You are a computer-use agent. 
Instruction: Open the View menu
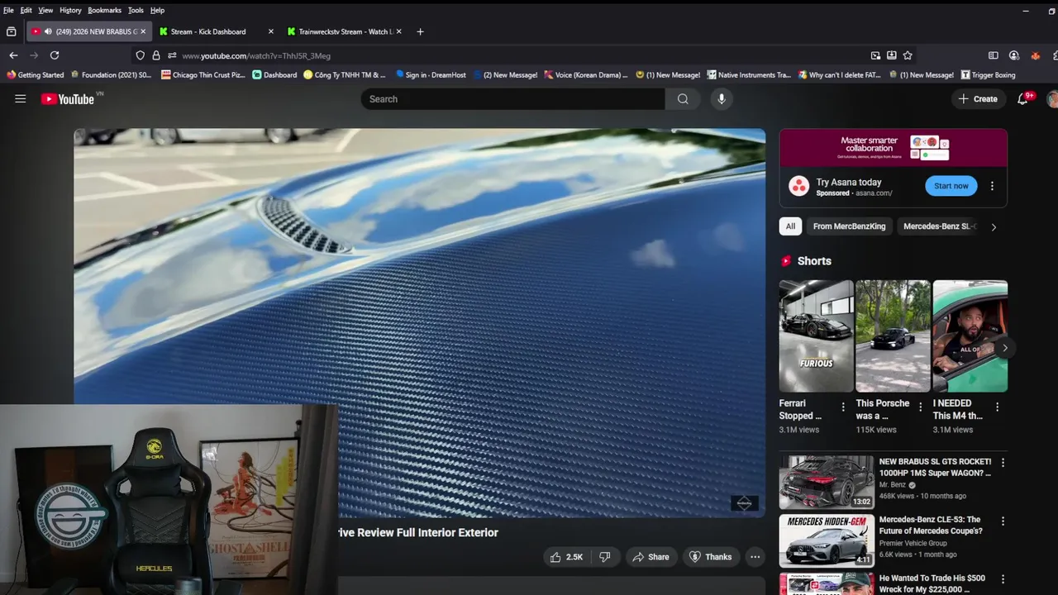point(45,10)
